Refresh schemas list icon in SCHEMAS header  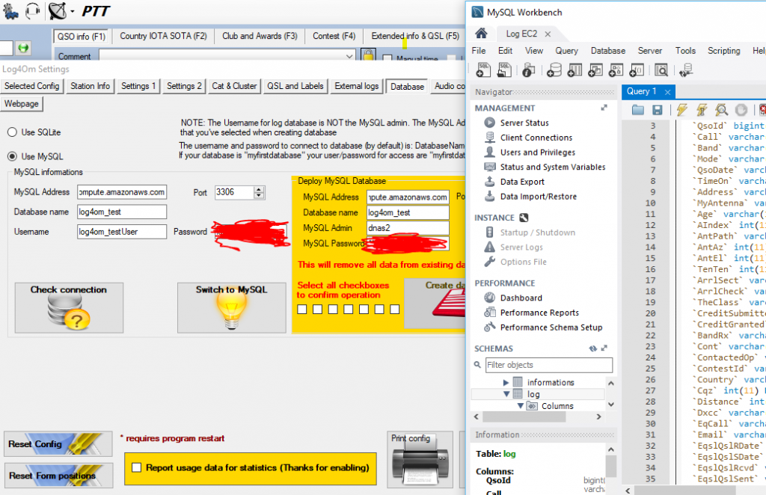(x=592, y=348)
